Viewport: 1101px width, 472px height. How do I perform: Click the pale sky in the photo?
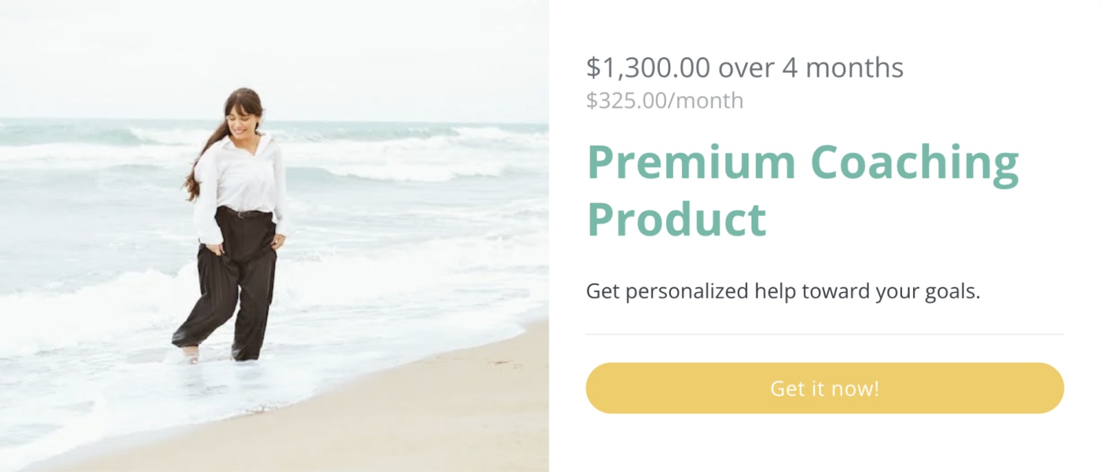tap(275, 48)
